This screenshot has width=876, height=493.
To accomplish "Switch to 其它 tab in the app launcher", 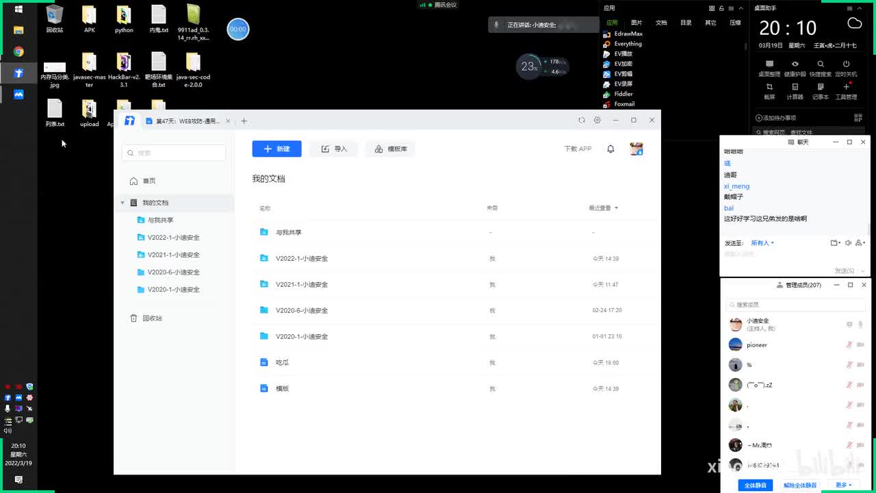I will click(710, 23).
